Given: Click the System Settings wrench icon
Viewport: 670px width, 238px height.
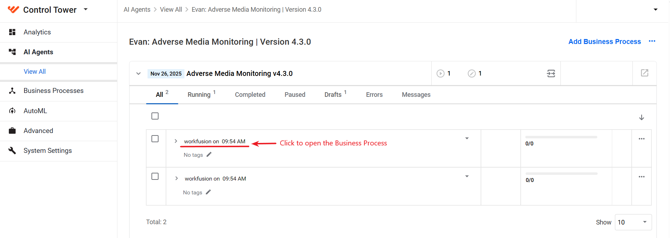Looking at the screenshot, I should (x=12, y=151).
